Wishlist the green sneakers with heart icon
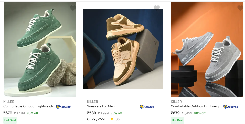245x124 pixels. 73,8
